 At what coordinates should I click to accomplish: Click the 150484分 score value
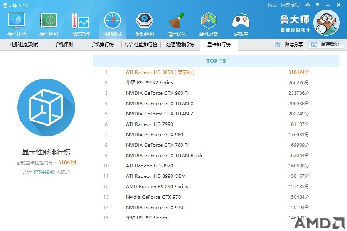299,197
